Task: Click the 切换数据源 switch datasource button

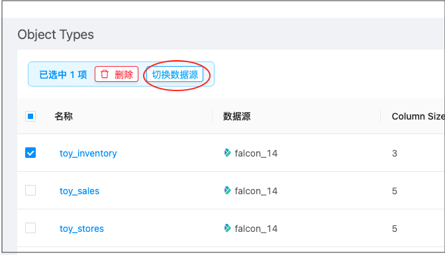Action: point(175,75)
